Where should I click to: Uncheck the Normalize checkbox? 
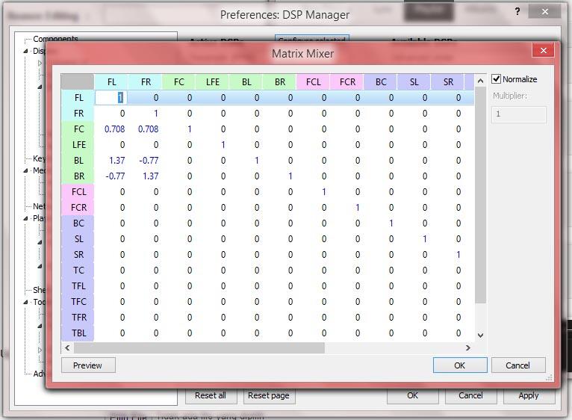click(496, 79)
